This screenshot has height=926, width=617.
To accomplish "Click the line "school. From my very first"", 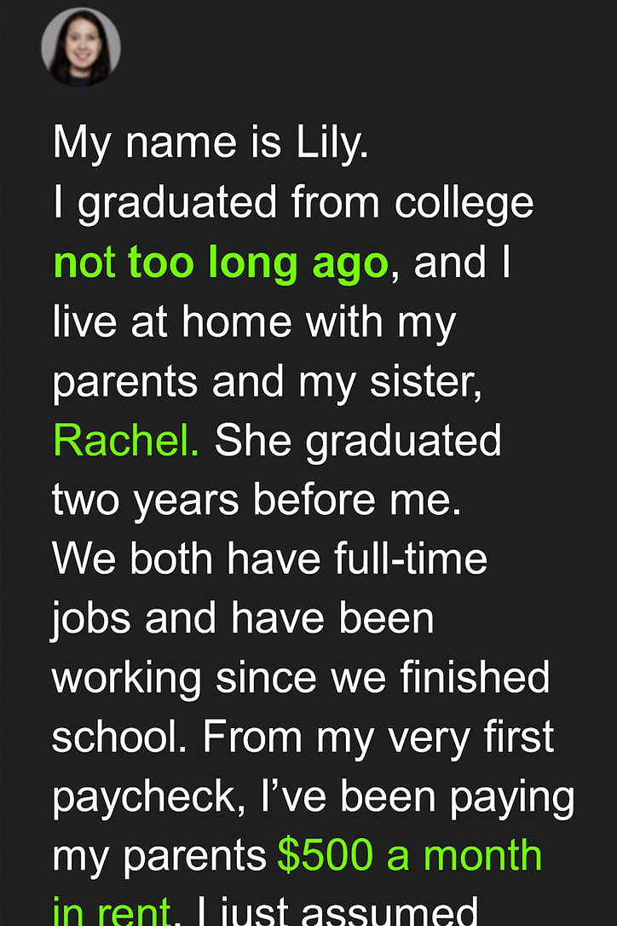I will click(303, 738).
